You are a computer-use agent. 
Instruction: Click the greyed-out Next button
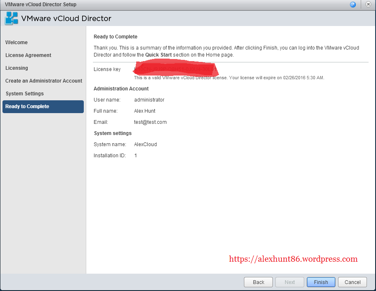[290, 282]
